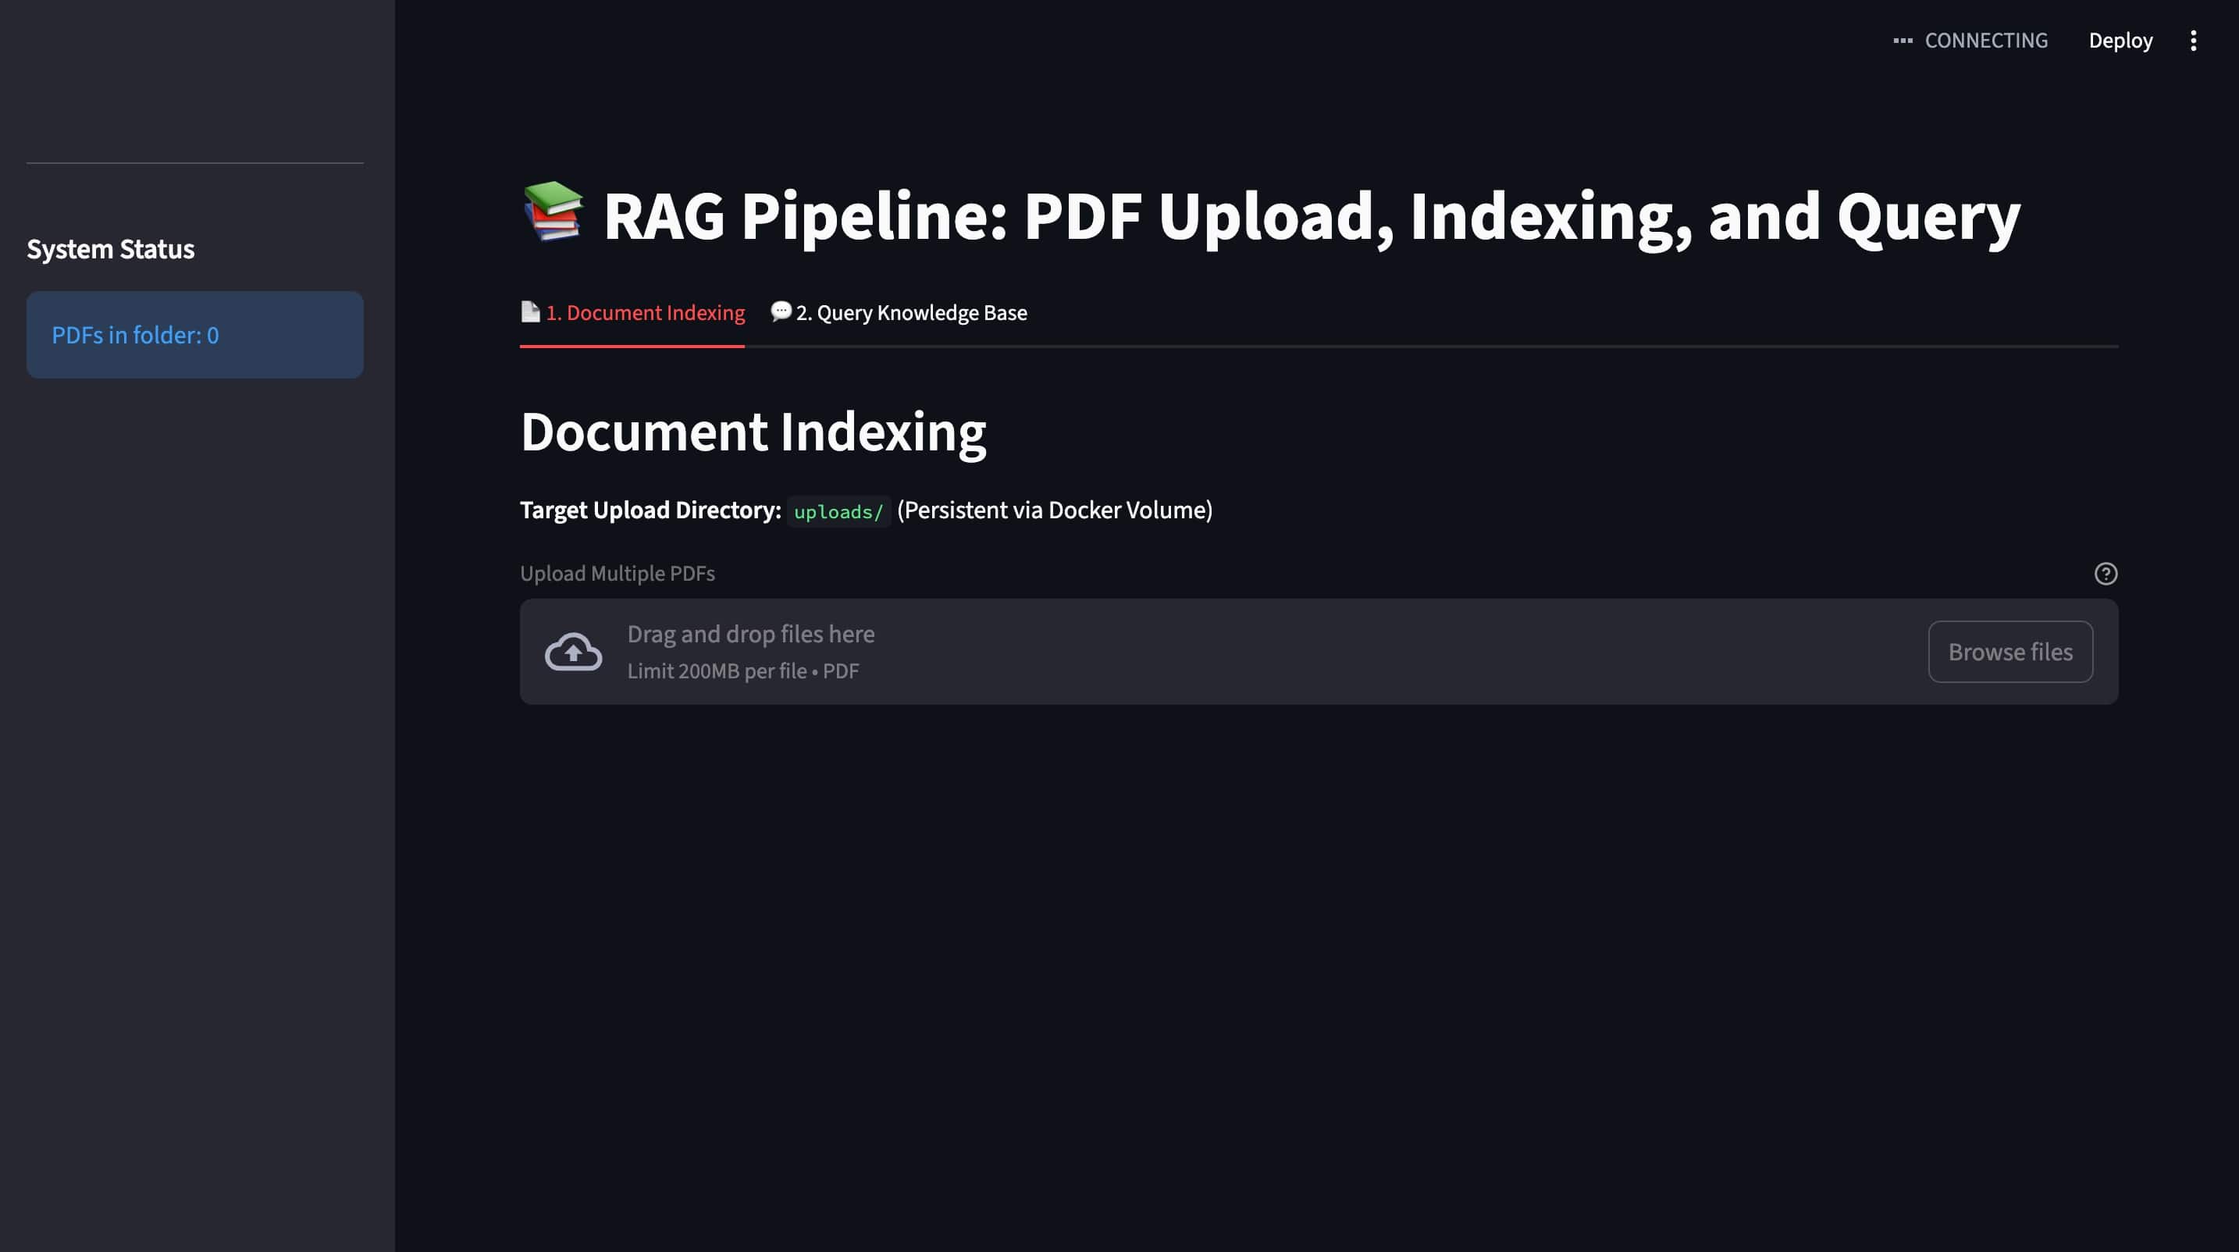Viewport: 2239px width, 1252px height.
Task: Click the 'uploads/' code text
Action: [838, 512]
